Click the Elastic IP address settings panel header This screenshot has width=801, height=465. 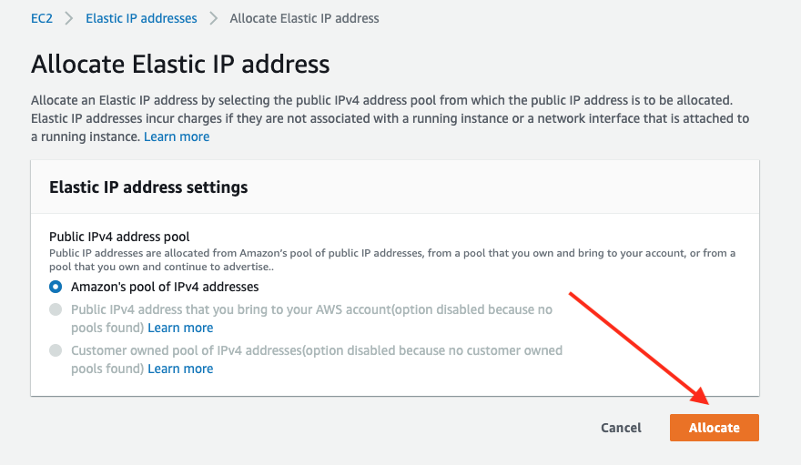click(148, 187)
